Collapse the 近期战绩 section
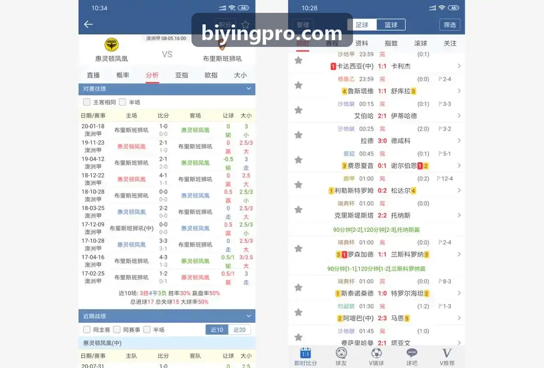Viewport: 544px width, 368px height. point(249,316)
